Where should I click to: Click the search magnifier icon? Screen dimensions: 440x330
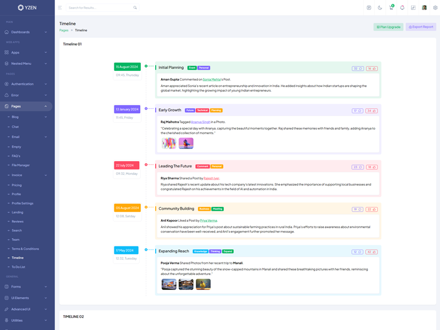135,8
